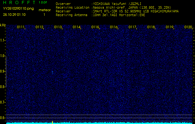The width and height of the screenshot is (195, 124).
Task: Click the gray frequency range bar left of axis
Action: coord(6,71)
